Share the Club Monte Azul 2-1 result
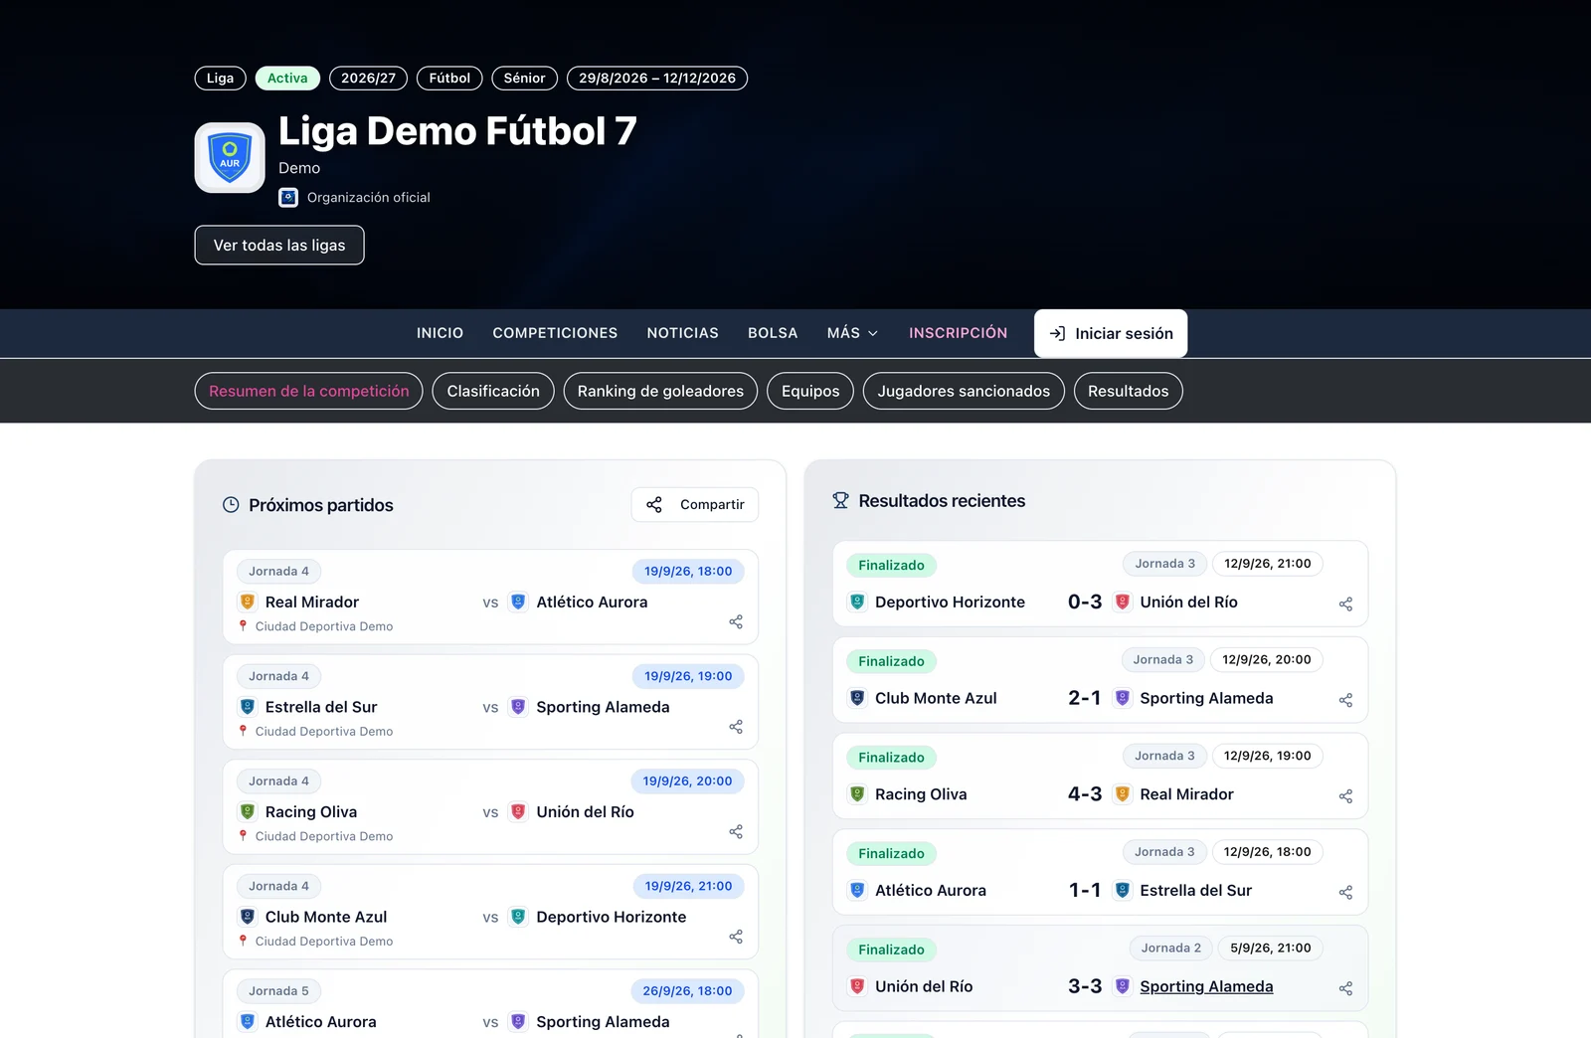 [x=1345, y=700]
